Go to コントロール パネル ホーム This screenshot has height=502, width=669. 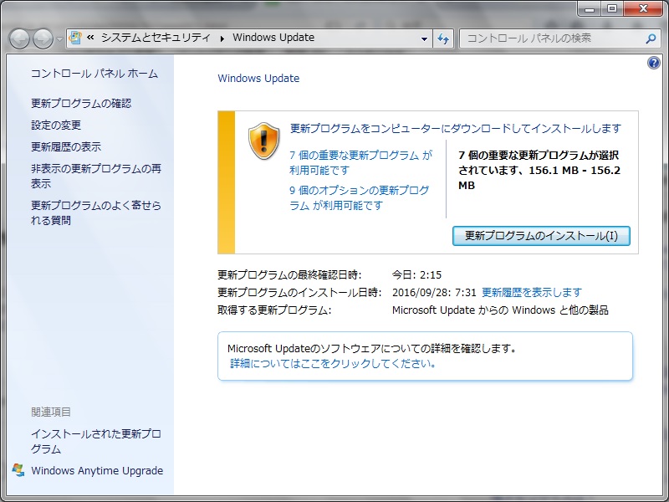point(94,74)
